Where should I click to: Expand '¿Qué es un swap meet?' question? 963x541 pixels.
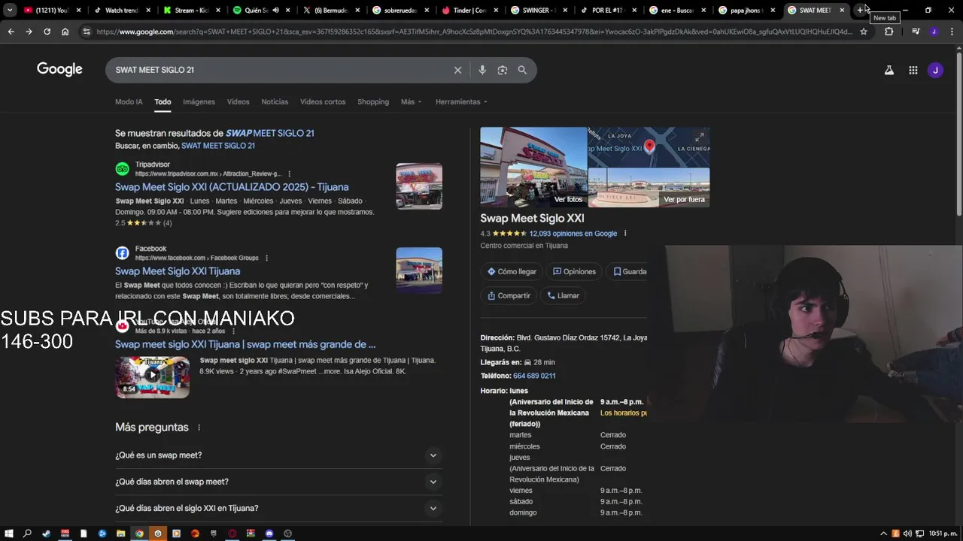click(x=277, y=455)
